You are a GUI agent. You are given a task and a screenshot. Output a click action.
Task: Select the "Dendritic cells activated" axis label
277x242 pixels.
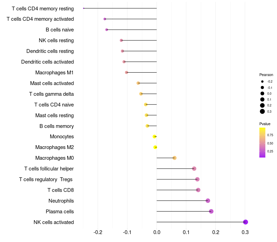point(47,62)
